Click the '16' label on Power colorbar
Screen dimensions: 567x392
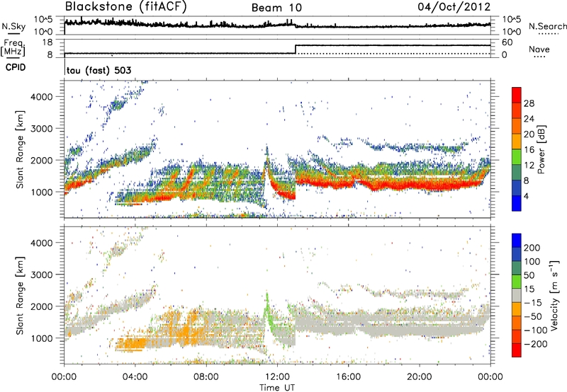pos(528,150)
